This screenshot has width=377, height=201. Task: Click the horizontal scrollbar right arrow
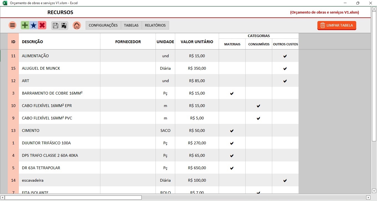pyautogui.click(x=368, y=197)
